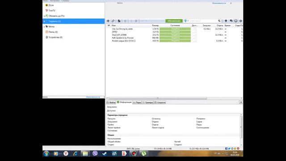Select the DayZ_107_153006 torrent row
This screenshot has width=286, height=161.
(x=119, y=35)
